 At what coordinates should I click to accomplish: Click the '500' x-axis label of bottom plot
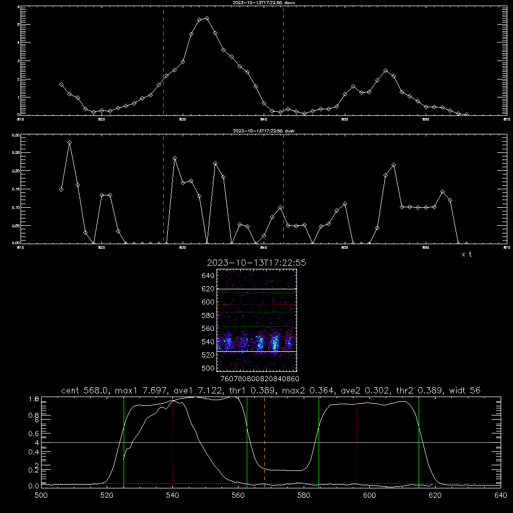pyautogui.click(x=41, y=496)
